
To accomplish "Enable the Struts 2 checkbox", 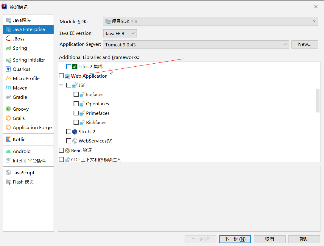I will tap(68, 131).
